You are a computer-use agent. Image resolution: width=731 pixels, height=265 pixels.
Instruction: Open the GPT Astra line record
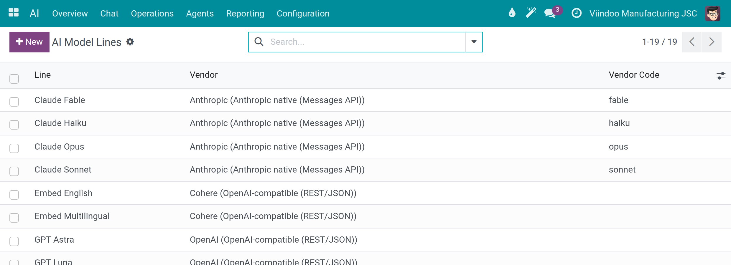click(x=54, y=240)
